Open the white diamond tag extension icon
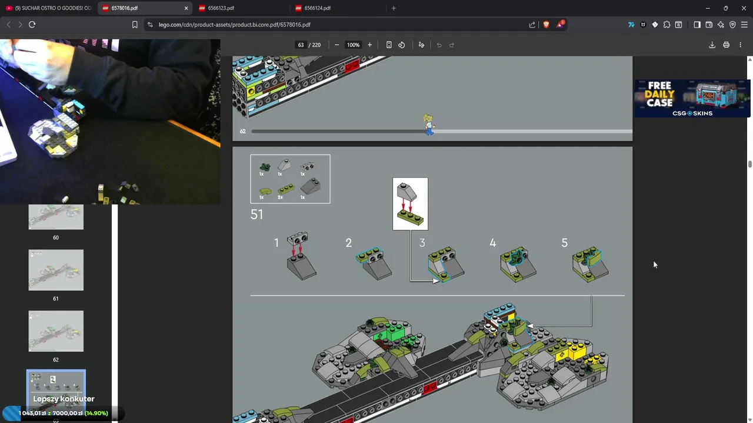 tap(655, 25)
